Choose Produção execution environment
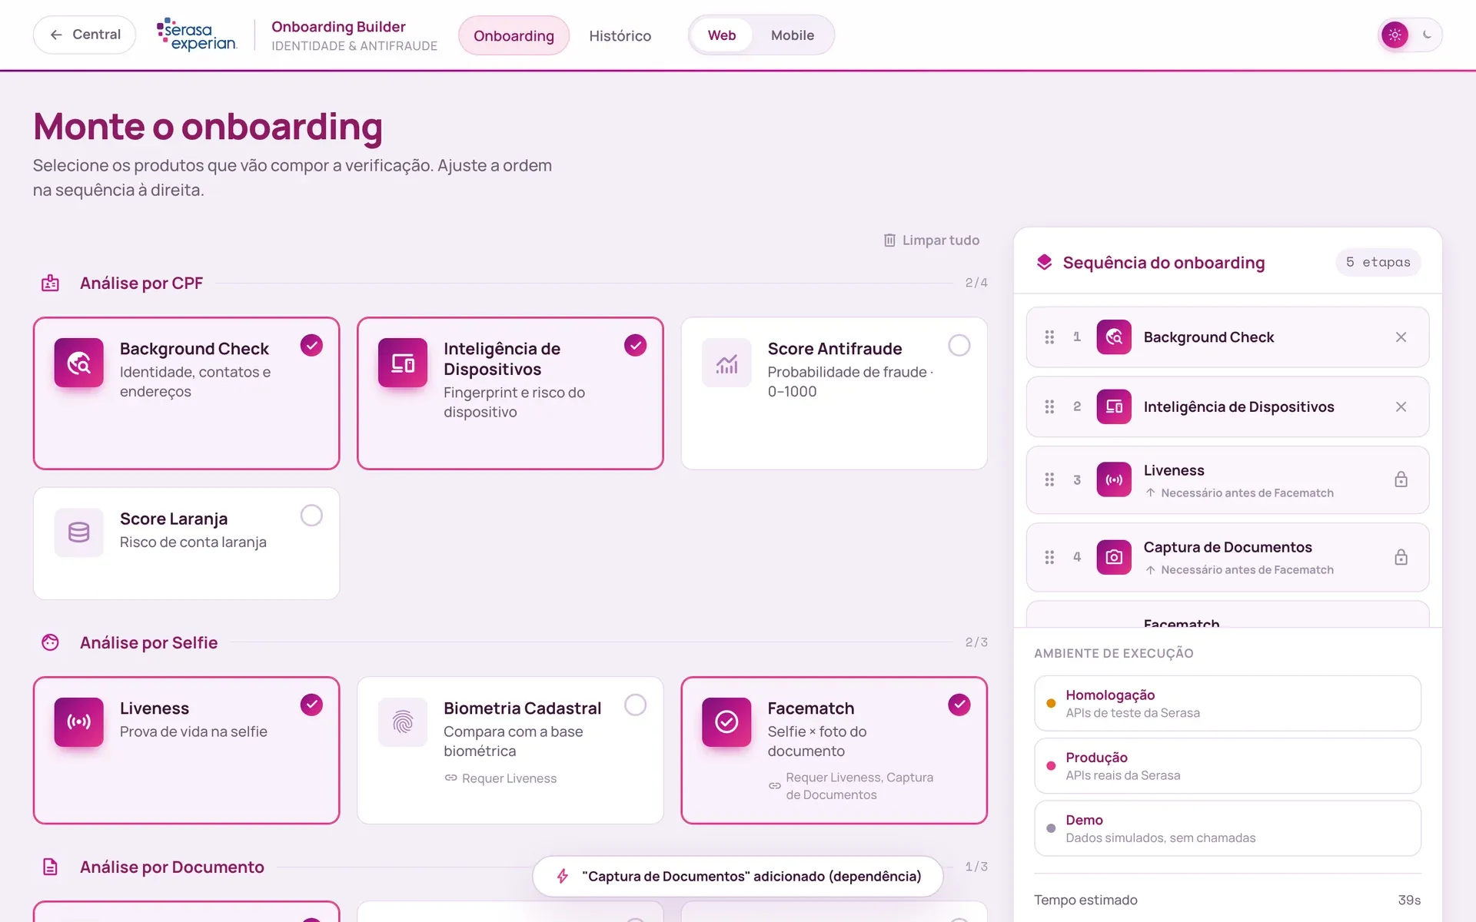 click(1228, 766)
